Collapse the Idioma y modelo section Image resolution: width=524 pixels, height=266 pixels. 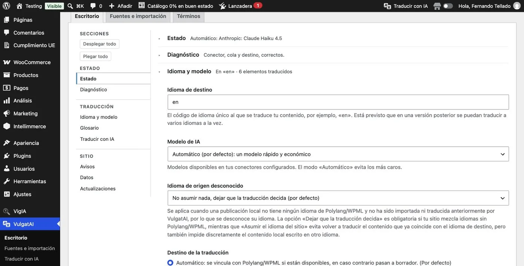[159, 71]
